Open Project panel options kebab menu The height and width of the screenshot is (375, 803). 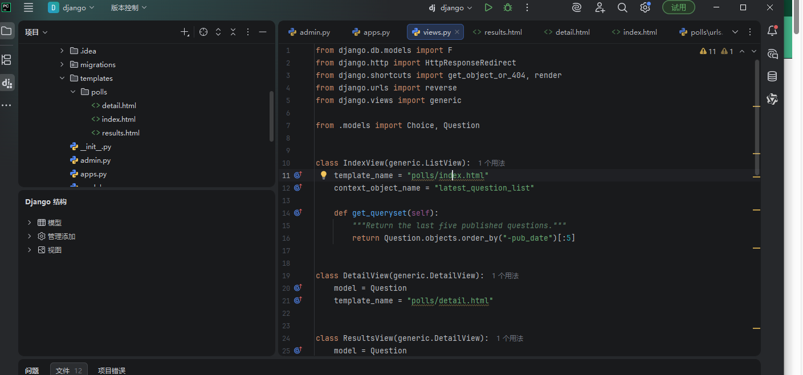click(x=248, y=32)
